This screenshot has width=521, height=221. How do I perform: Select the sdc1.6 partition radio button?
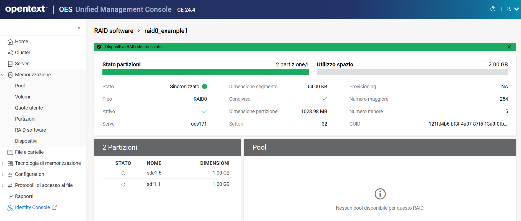pos(123,173)
